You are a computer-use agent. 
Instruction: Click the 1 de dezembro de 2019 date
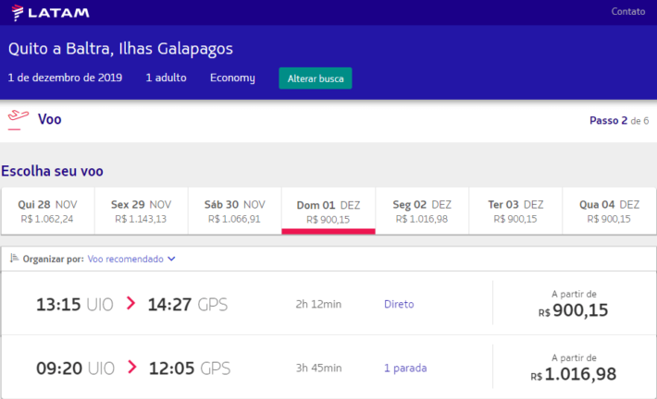65,78
